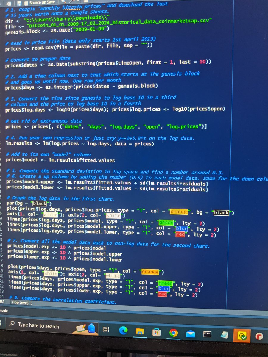The image size is (268, 357).
Task: Launch Microsoft Edge from the taskbar
Action: [123, 330]
